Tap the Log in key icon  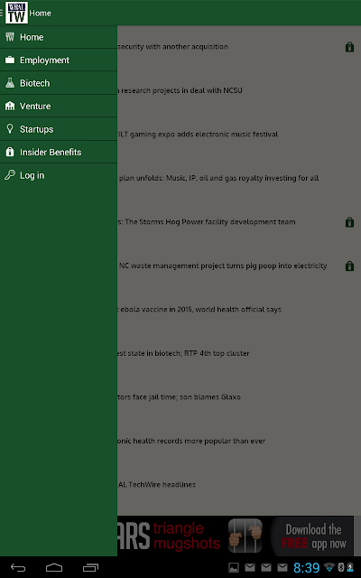(x=10, y=174)
